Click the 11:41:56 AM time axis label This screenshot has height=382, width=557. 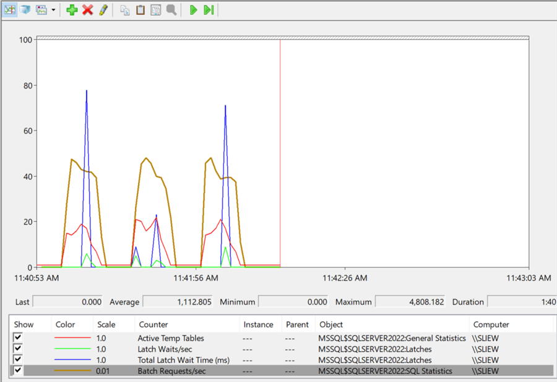(196, 278)
